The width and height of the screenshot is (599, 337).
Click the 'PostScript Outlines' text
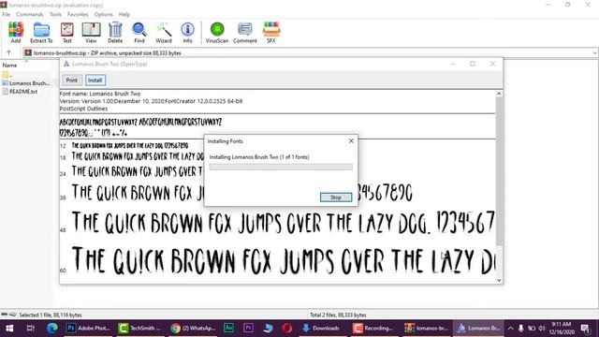pyautogui.click(x=83, y=109)
